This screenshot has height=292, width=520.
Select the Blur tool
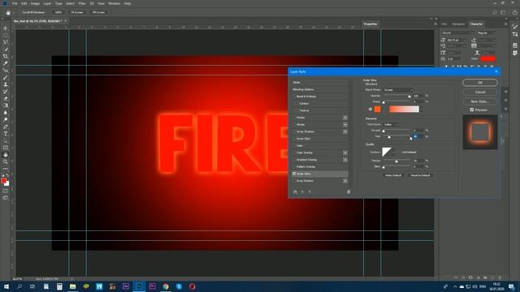[6, 113]
